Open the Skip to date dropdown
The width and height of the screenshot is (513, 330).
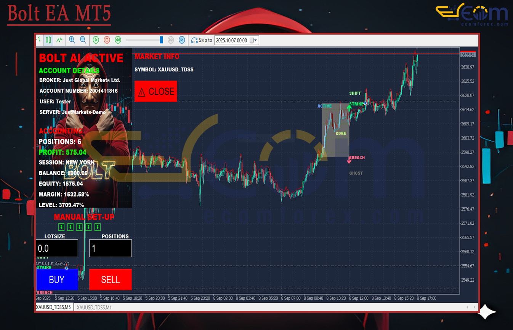click(x=256, y=40)
